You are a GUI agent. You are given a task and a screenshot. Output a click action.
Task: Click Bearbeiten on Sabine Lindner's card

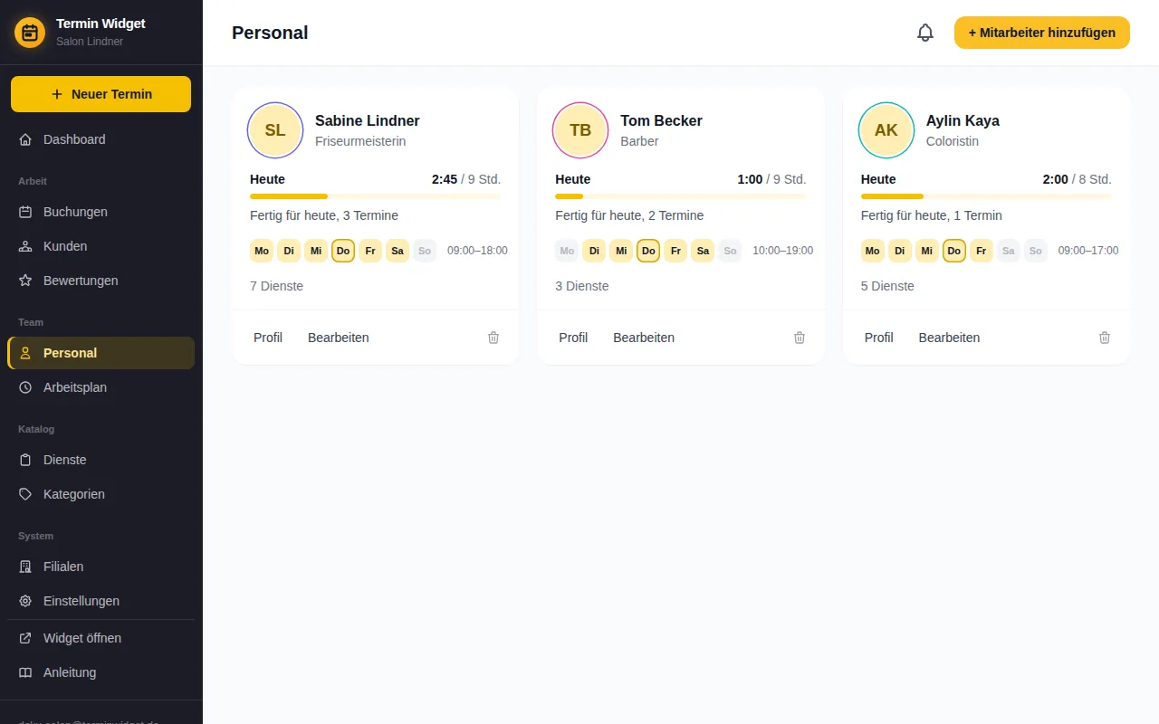pos(339,338)
